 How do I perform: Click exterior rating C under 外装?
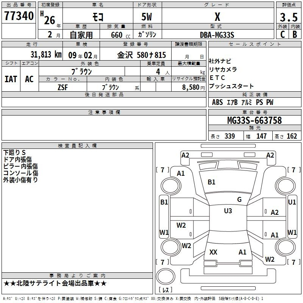283,34
